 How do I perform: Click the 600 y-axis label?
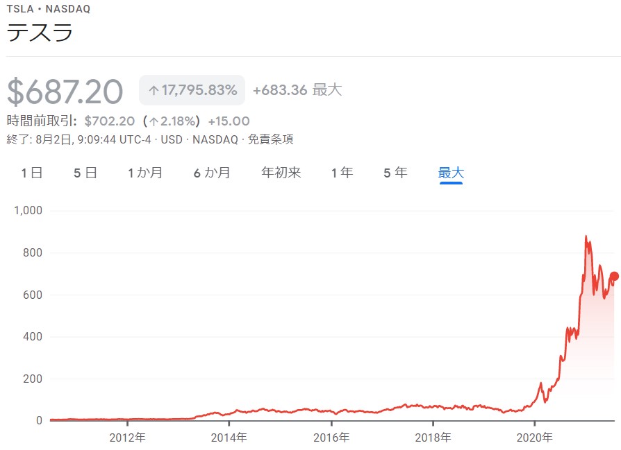[33, 295]
